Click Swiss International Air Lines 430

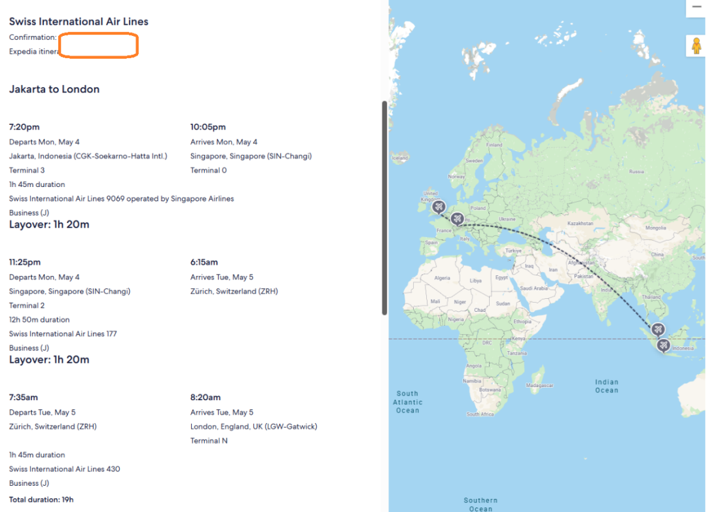point(64,469)
